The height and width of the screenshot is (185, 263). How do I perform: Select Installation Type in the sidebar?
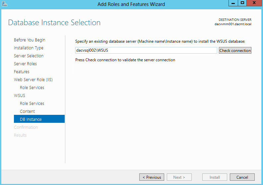click(29, 48)
